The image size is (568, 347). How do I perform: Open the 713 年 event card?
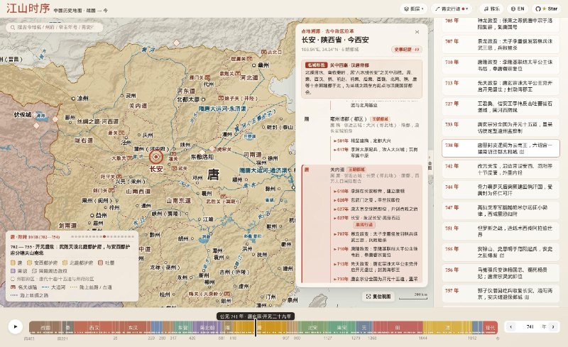point(501,86)
